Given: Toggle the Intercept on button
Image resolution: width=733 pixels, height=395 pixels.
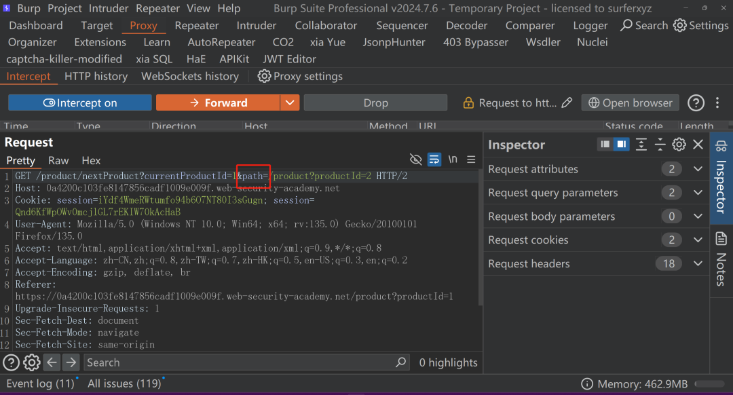Looking at the screenshot, I should pyautogui.click(x=80, y=103).
